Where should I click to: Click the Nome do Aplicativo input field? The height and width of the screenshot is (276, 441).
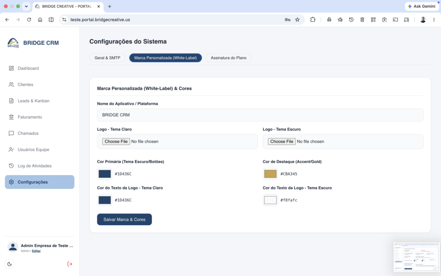click(x=260, y=115)
